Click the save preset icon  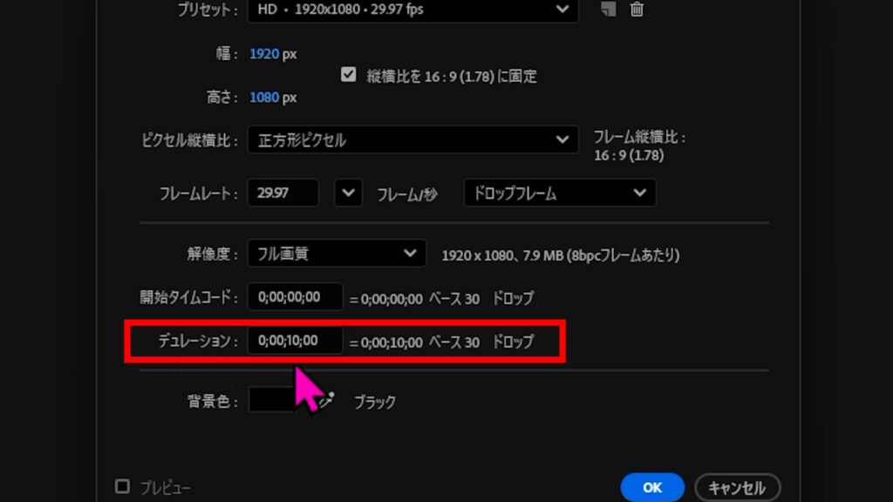click(x=608, y=10)
